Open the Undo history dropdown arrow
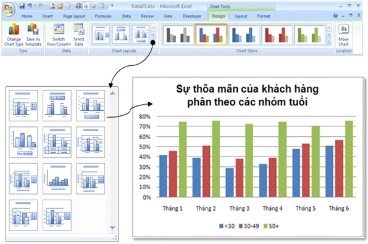This screenshot has width=368, height=244. pyautogui.click(x=35, y=6)
